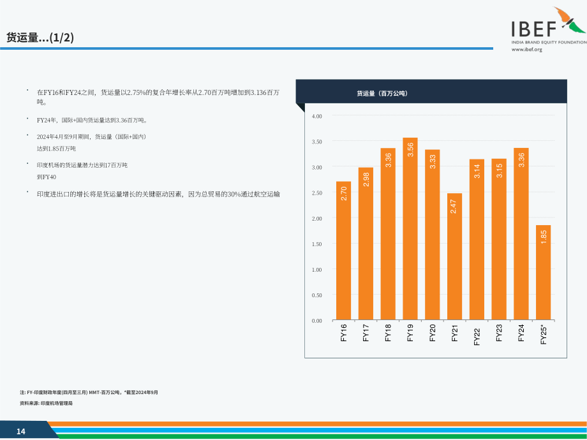The width and height of the screenshot is (587, 440).
Task: Click the 0.00 y-axis value
Action: point(316,321)
